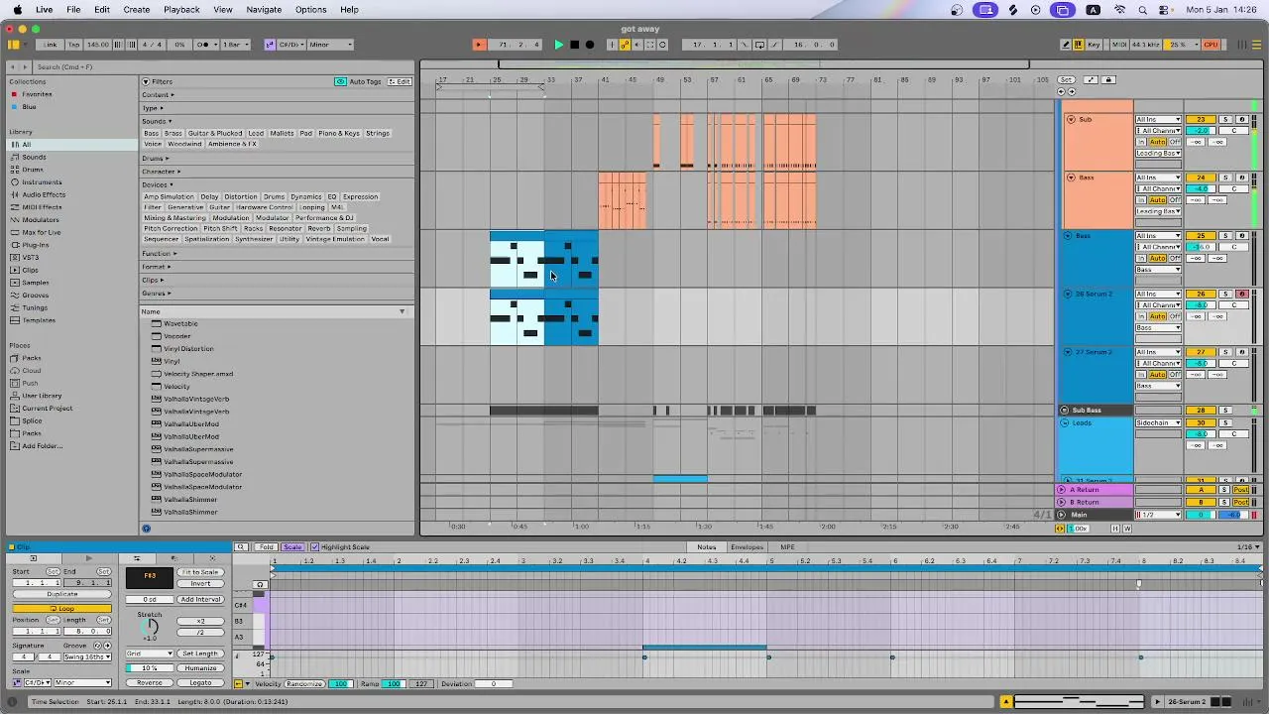Image resolution: width=1269 pixels, height=714 pixels.
Task: Click the Stop button in transport
Action: tap(574, 45)
